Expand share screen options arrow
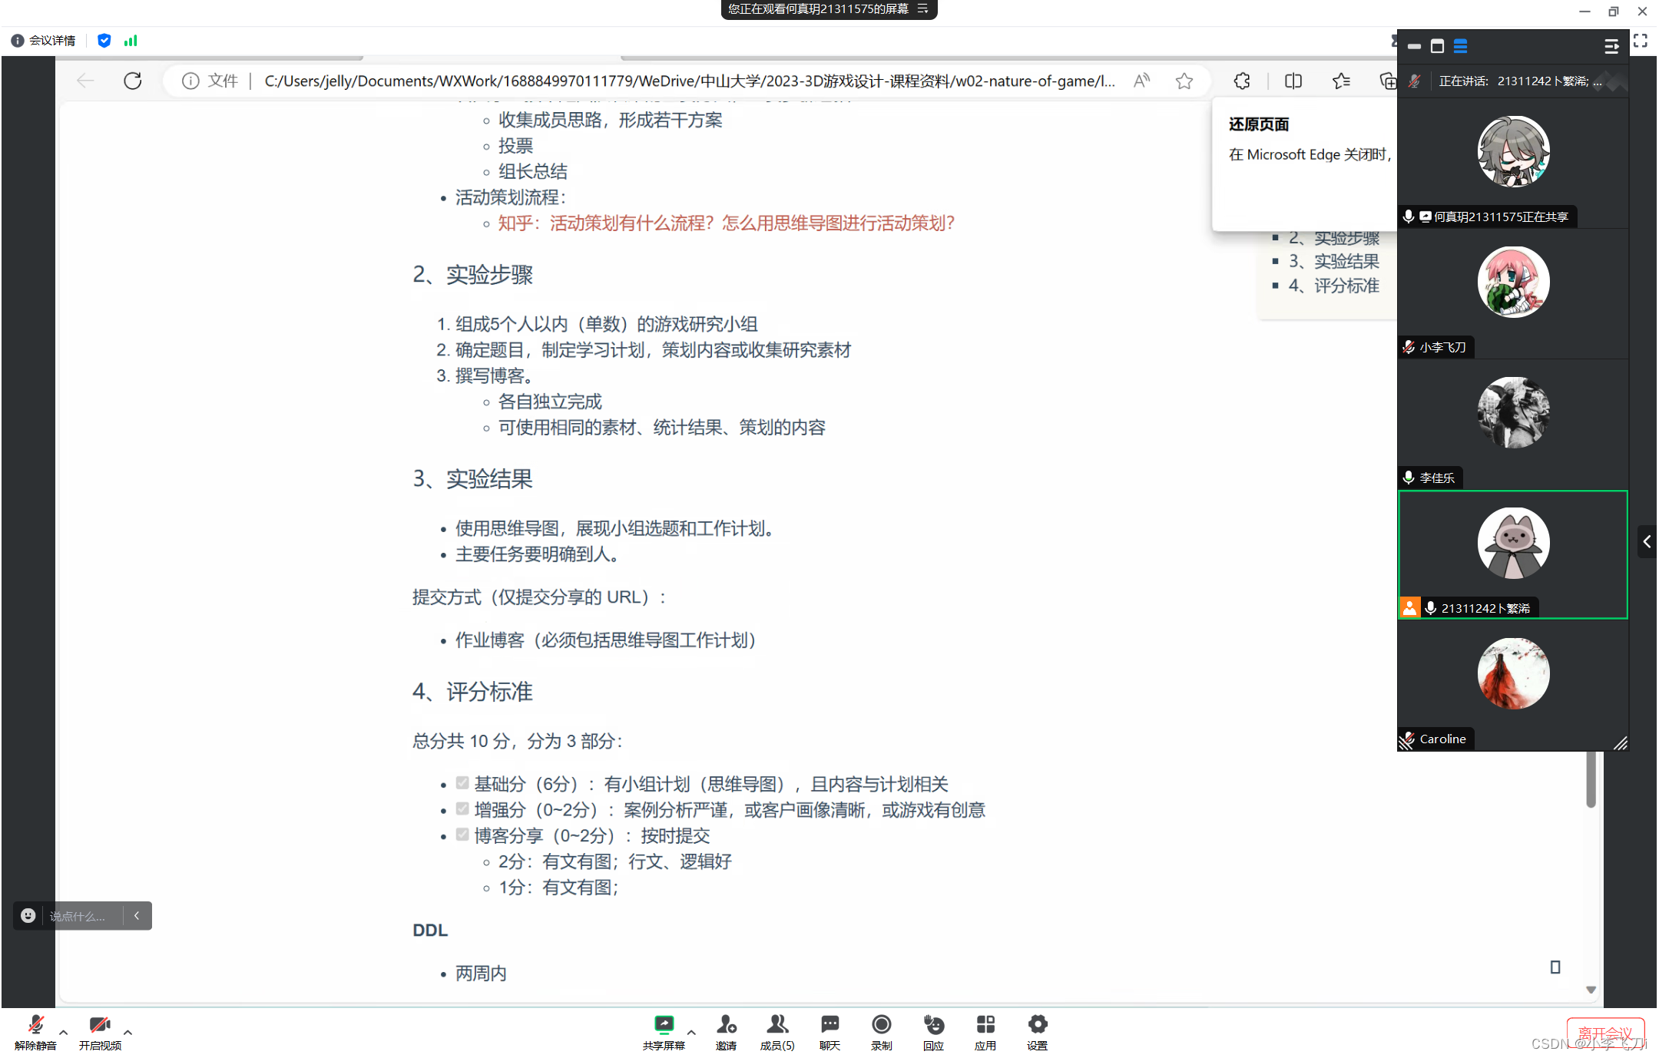Viewport: 1659px width, 1058px height. (x=691, y=1033)
